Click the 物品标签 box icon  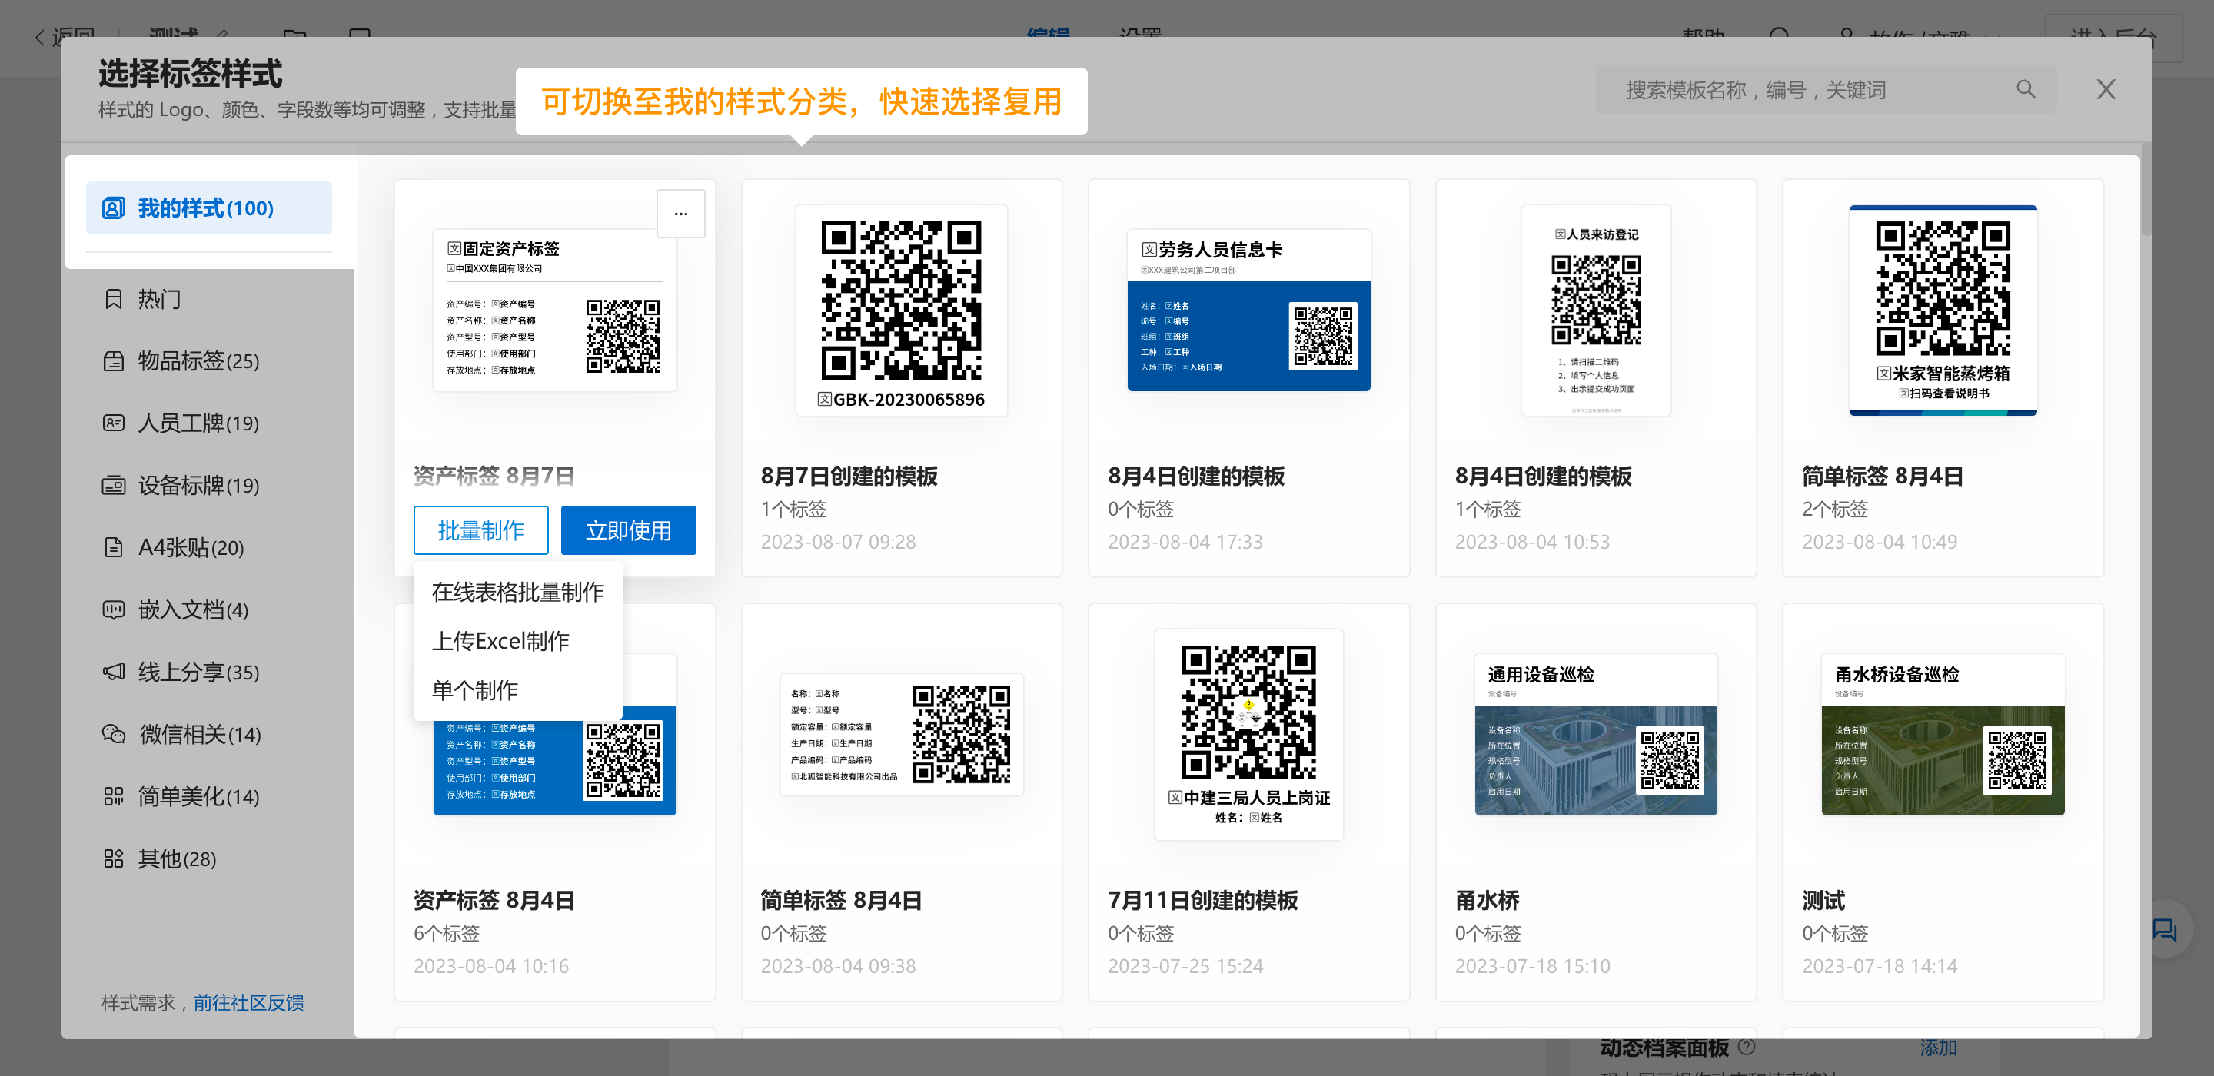click(114, 361)
